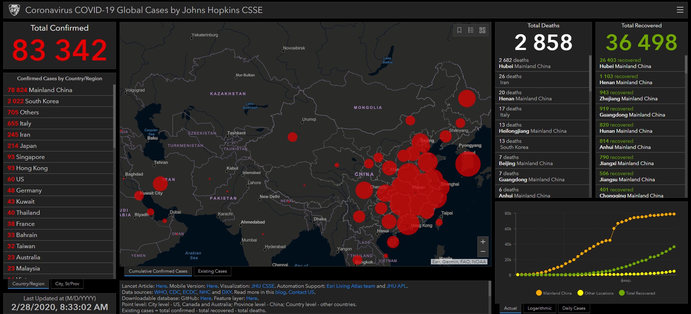Viewport: 691px width, 314px height.
Task: Zoom in on the map
Action: point(483,242)
